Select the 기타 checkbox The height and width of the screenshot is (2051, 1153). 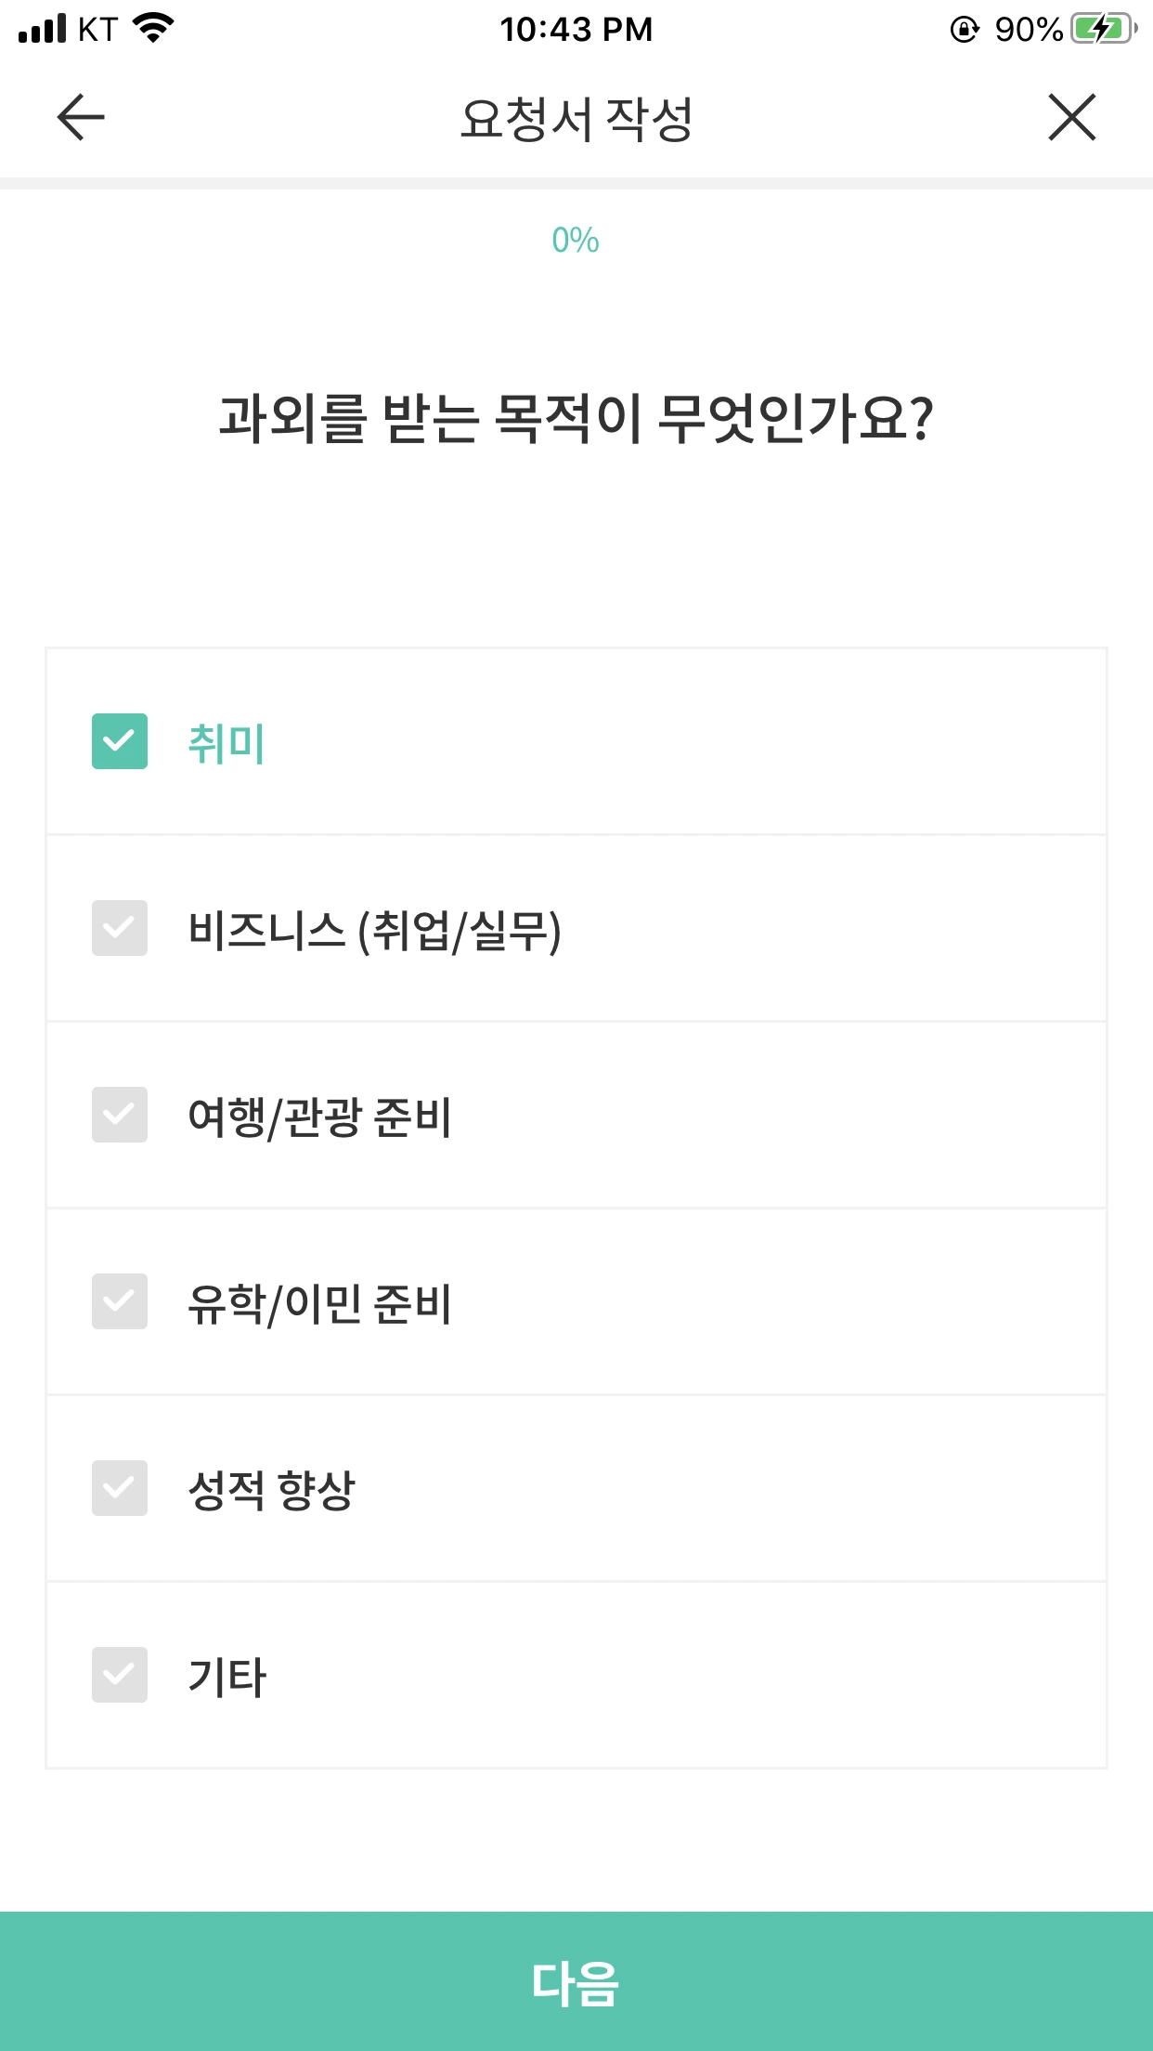pyautogui.click(x=120, y=1675)
